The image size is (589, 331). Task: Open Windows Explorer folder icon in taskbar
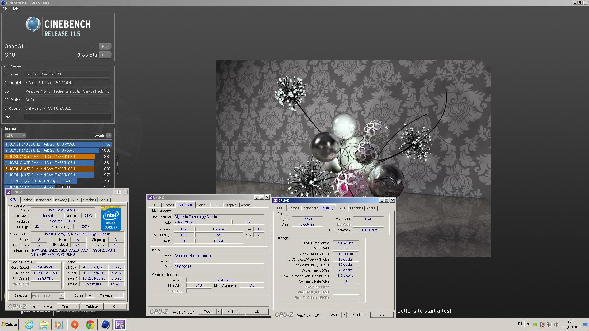point(44,325)
